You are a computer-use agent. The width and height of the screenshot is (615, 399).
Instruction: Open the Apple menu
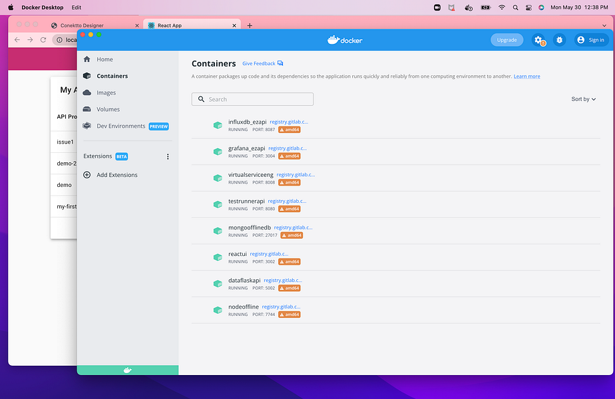click(x=11, y=7)
